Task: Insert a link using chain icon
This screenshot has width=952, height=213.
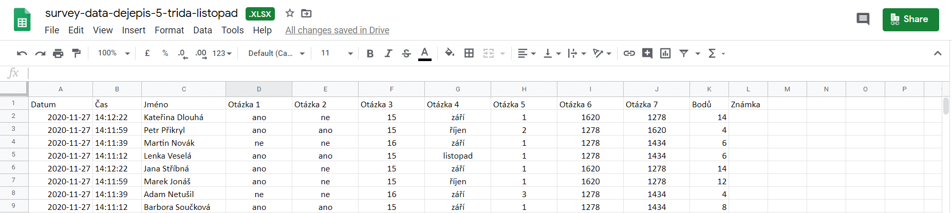Action: (x=629, y=53)
